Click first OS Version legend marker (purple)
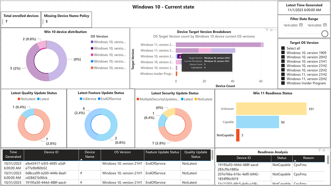Image resolution: width=331 pixels, height=186 pixels. pyautogui.click(x=92, y=42)
